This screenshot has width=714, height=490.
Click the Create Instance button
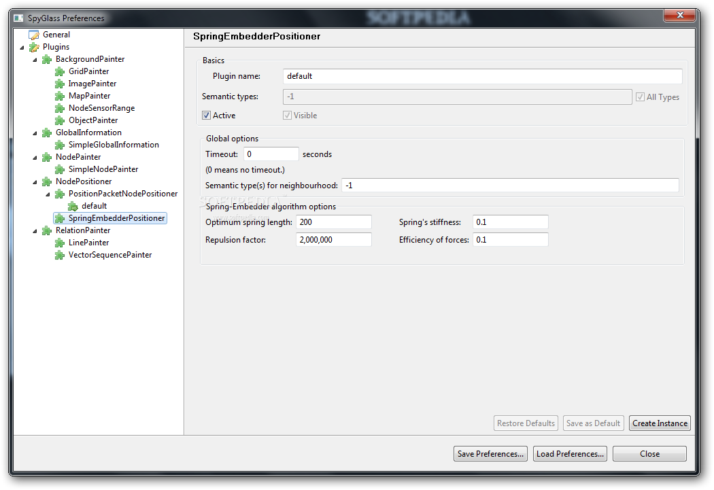point(660,423)
